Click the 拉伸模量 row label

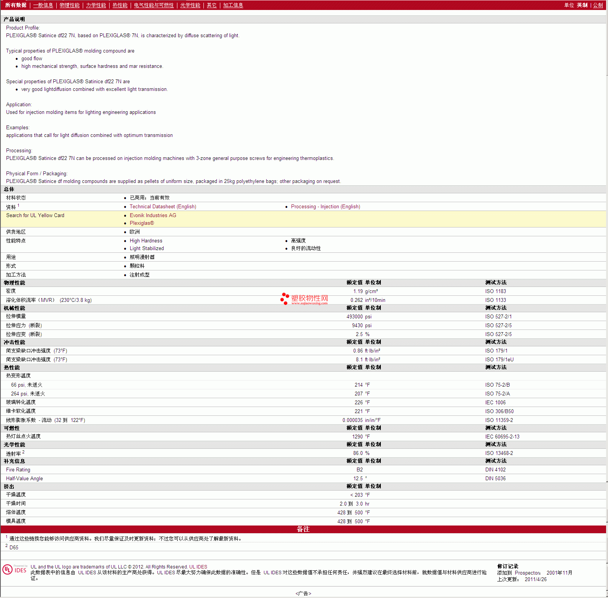(x=16, y=316)
